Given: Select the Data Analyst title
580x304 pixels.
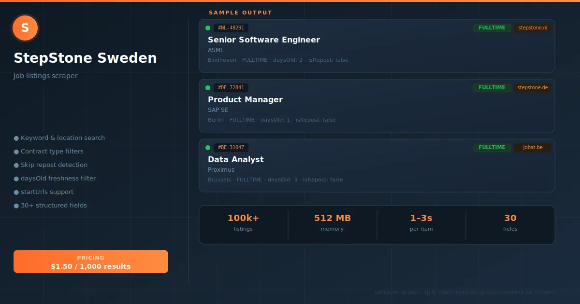Looking at the screenshot, I should pyautogui.click(x=236, y=160).
